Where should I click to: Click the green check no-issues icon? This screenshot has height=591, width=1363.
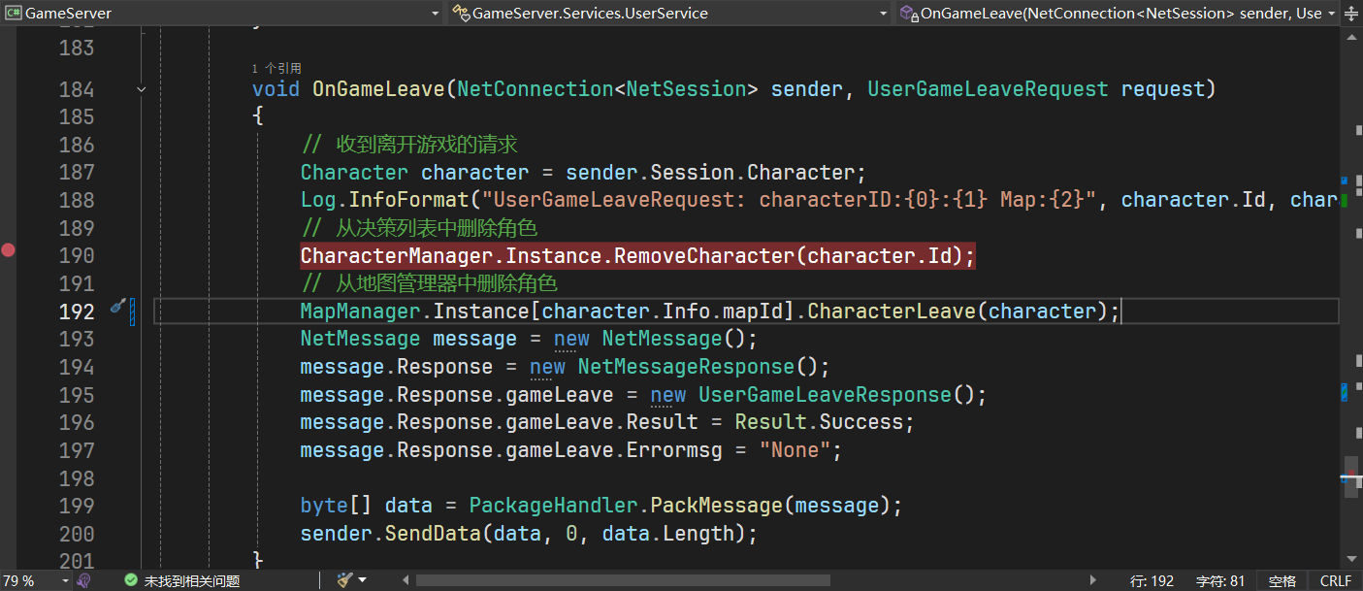131,580
